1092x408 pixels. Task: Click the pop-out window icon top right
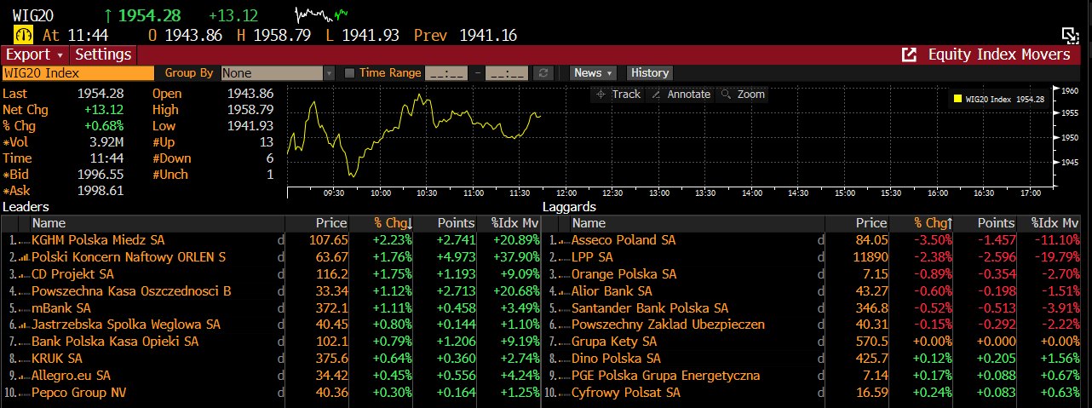(1070, 35)
